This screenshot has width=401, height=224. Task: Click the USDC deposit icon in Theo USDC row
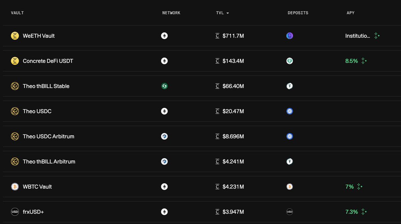click(x=290, y=111)
